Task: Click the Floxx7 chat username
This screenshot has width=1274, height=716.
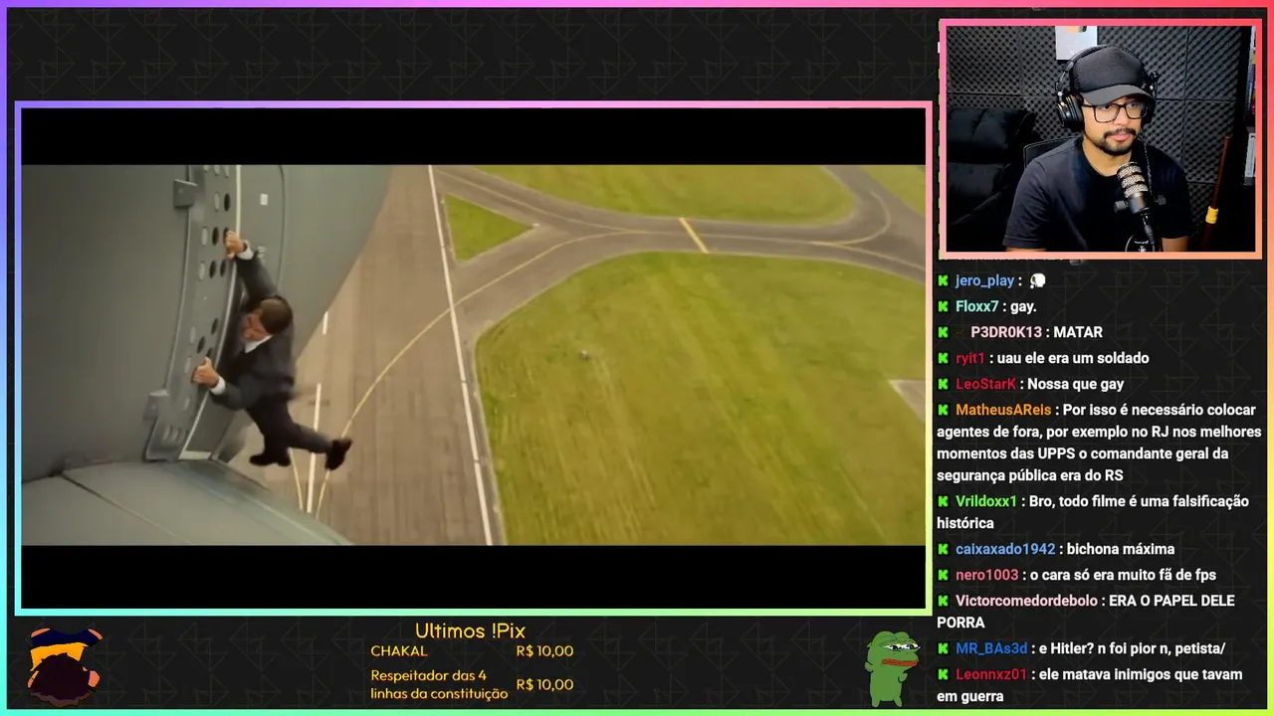Action: click(x=976, y=306)
